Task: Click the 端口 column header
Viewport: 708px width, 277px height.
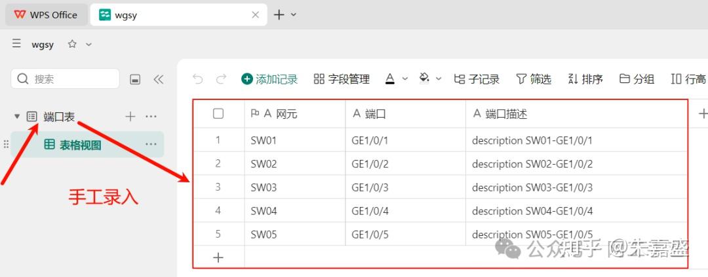Action: pyautogui.click(x=406, y=114)
